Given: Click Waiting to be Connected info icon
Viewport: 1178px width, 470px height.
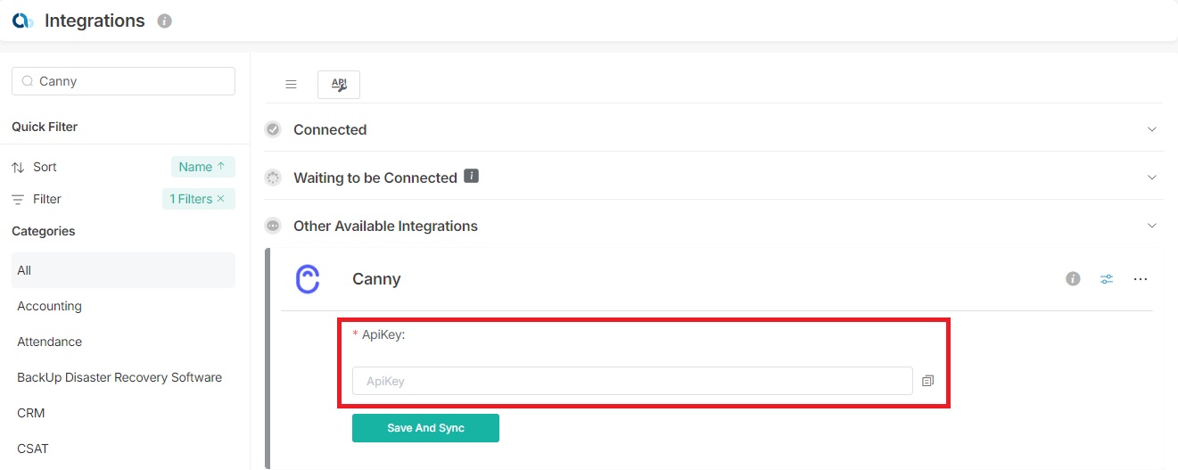Looking at the screenshot, I should 472,177.
